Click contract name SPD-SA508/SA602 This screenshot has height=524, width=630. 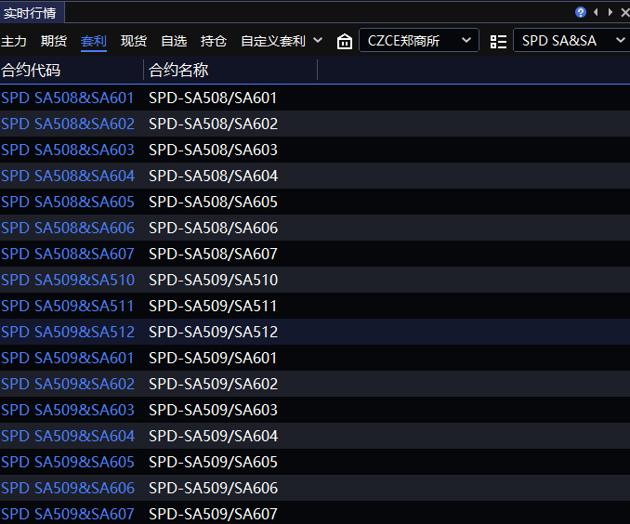(x=213, y=124)
